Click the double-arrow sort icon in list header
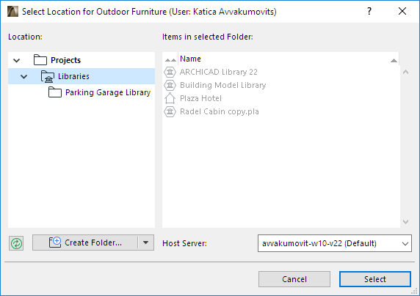 (170, 60)
